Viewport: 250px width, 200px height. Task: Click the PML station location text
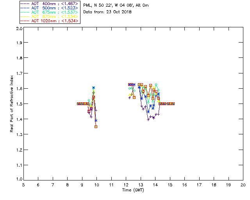coord(116,5)
